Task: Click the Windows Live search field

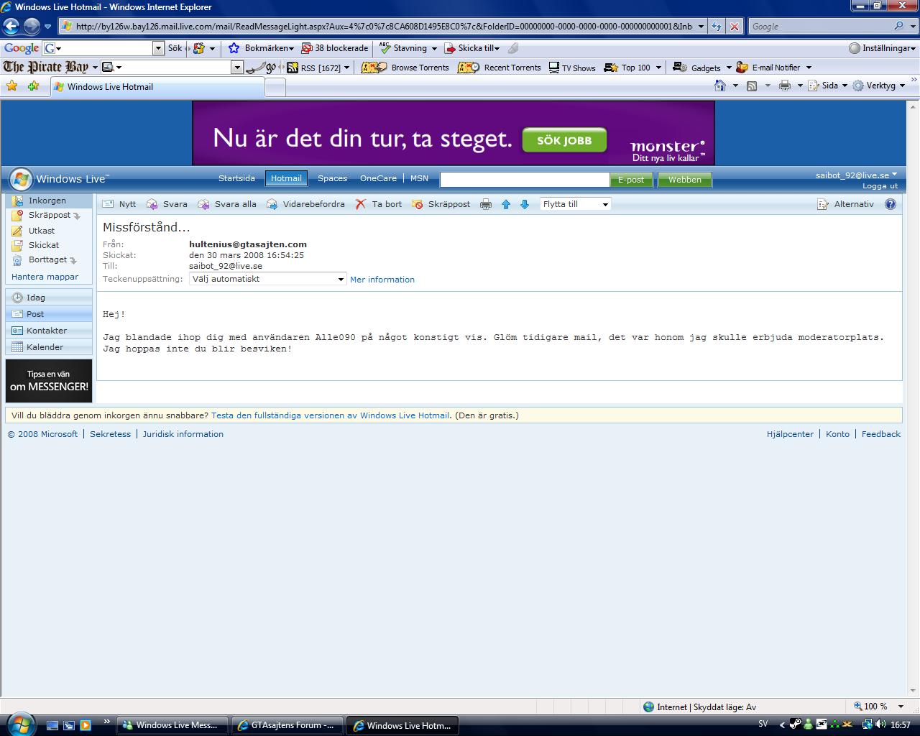Action: point(525,180)
